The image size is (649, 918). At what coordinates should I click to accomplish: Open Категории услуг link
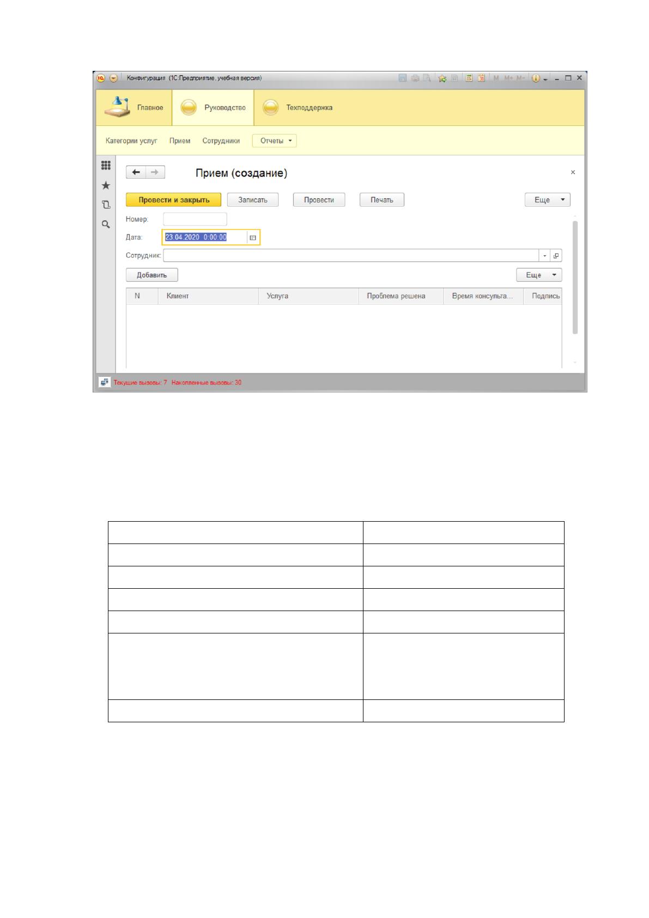point(131,141)
